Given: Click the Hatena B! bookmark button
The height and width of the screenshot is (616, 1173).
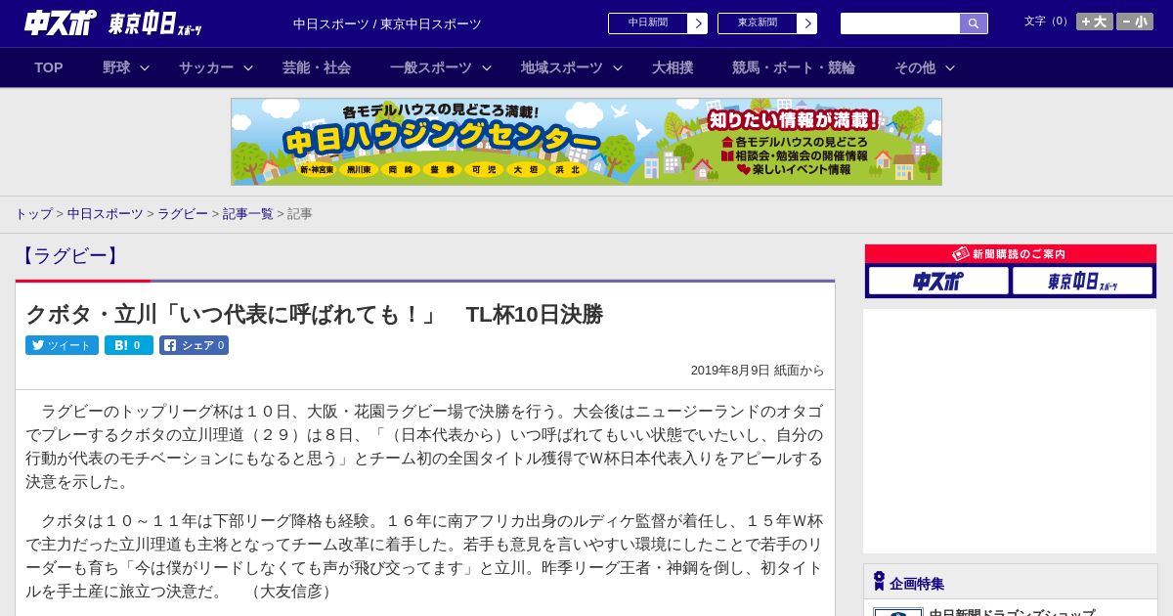Looking at the screenshot, I should (129, 345).
